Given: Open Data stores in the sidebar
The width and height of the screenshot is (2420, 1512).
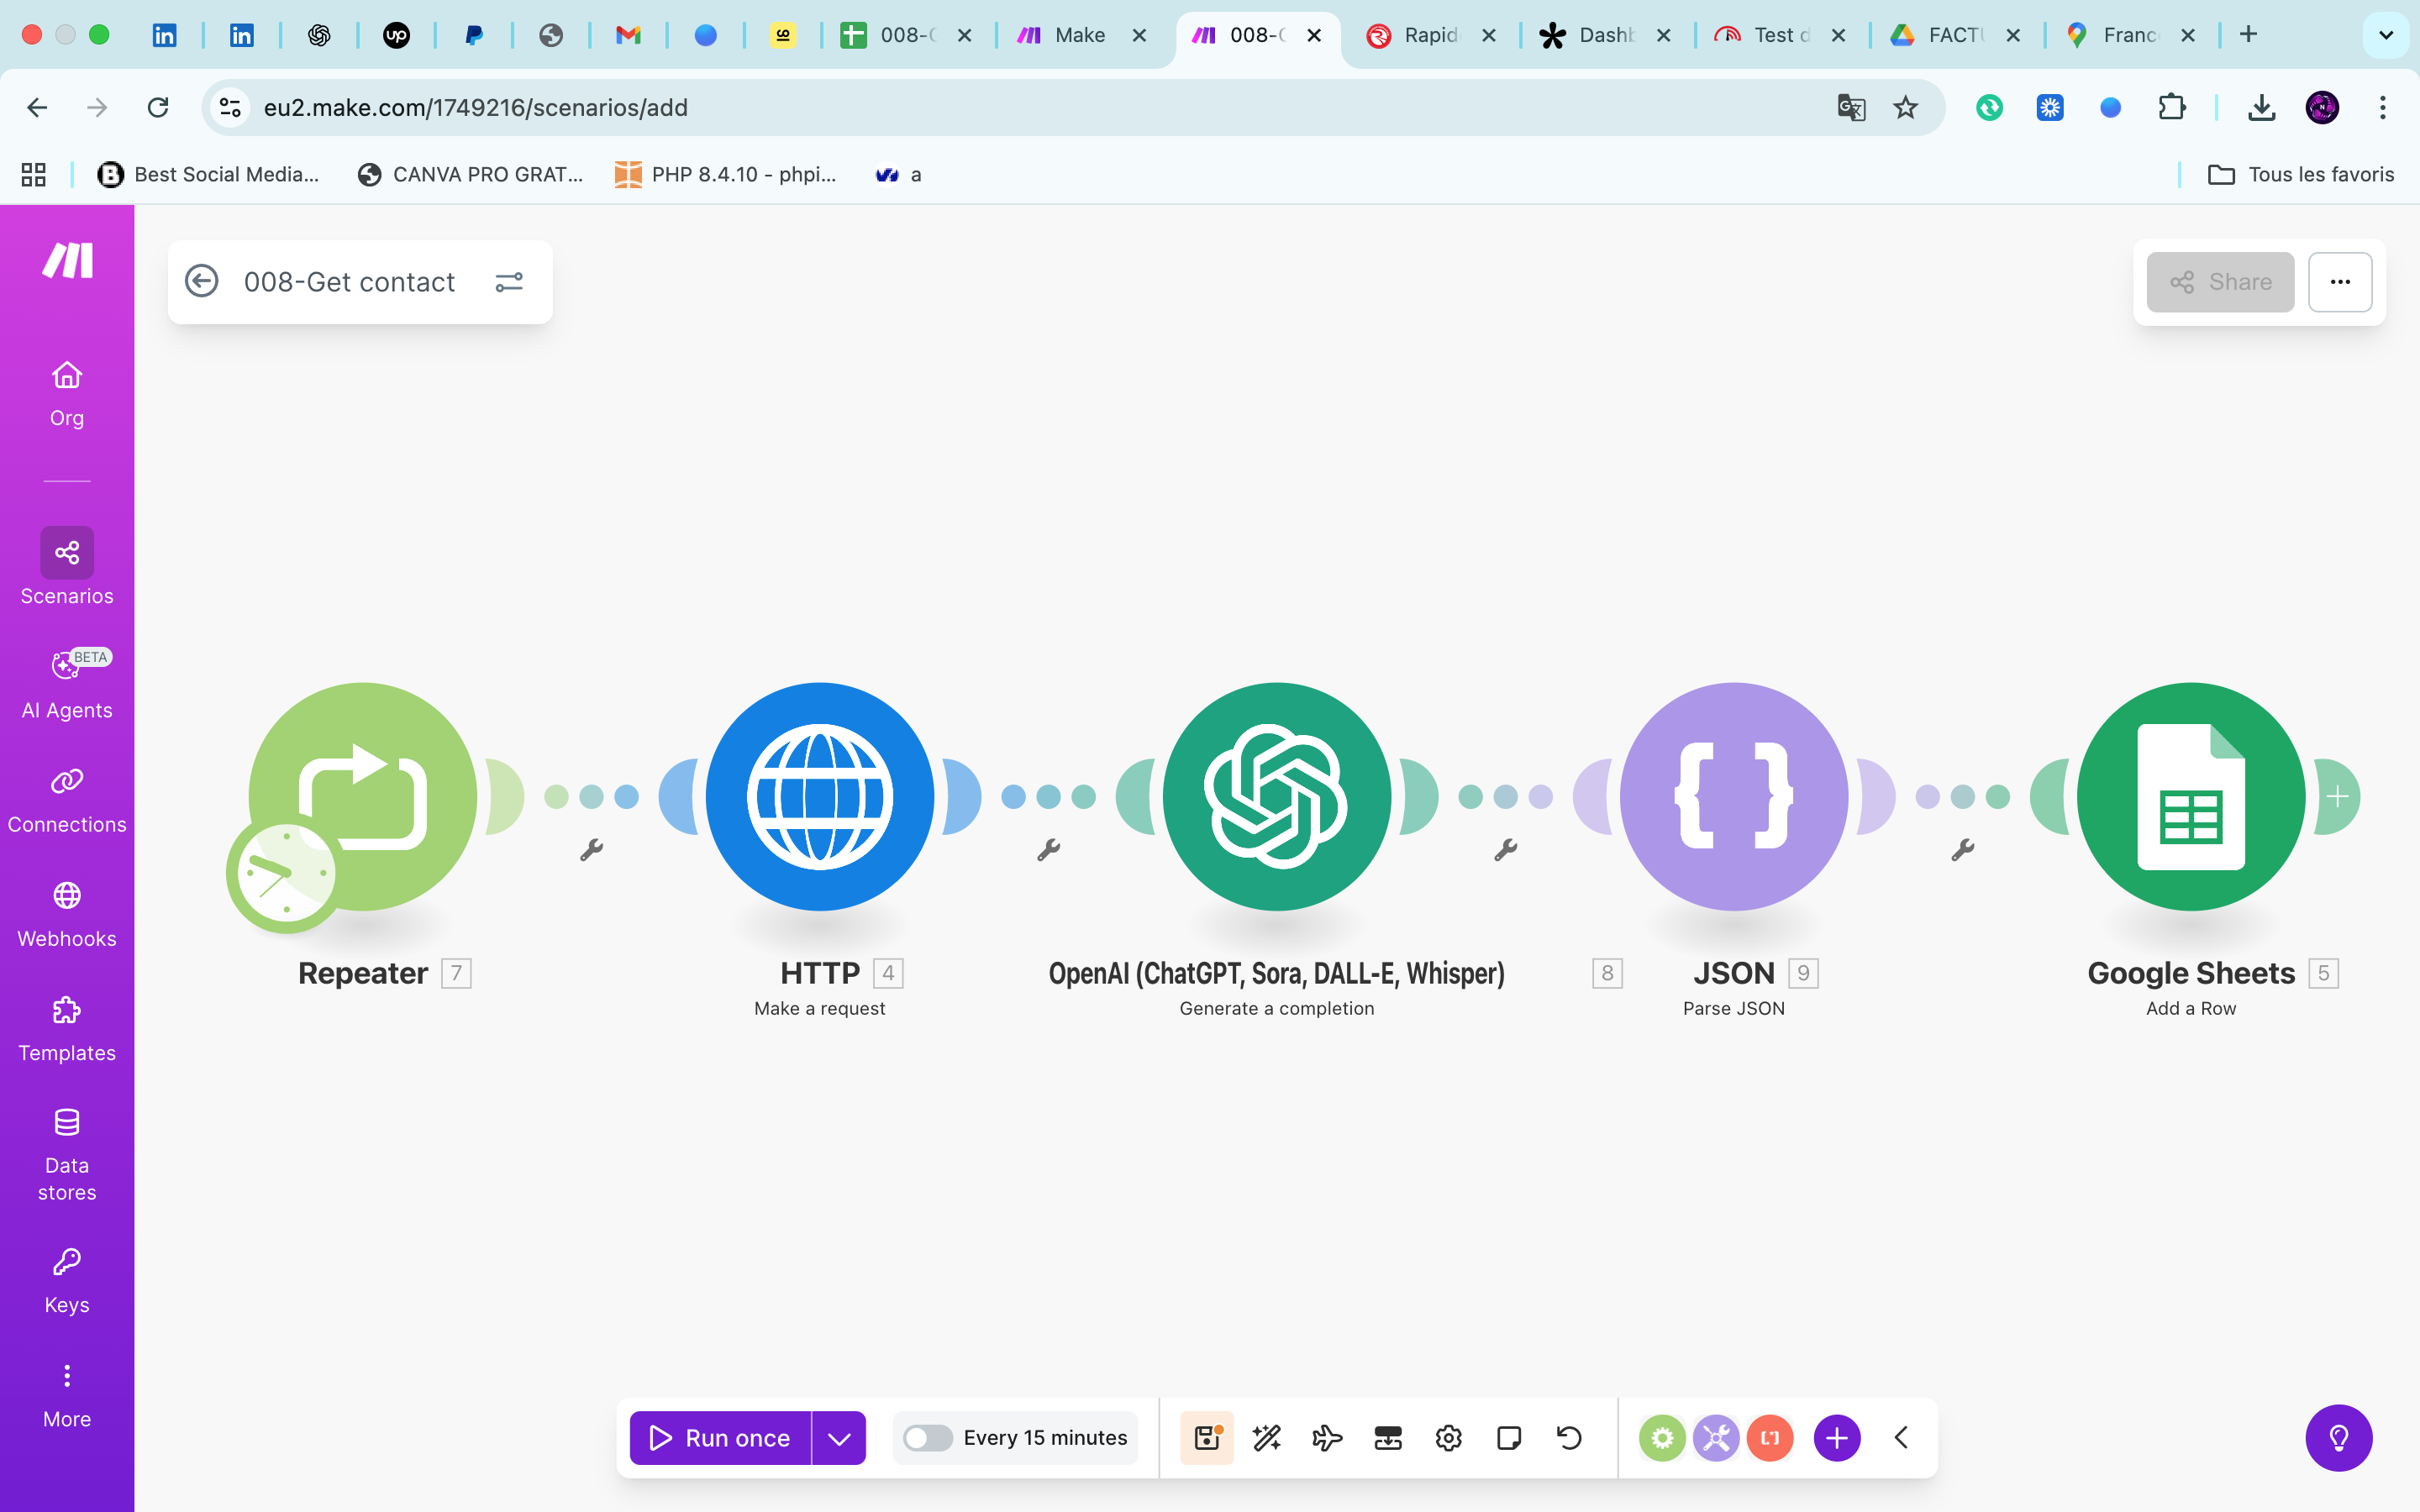Looking at the screenshot, I should point(67,1154).
